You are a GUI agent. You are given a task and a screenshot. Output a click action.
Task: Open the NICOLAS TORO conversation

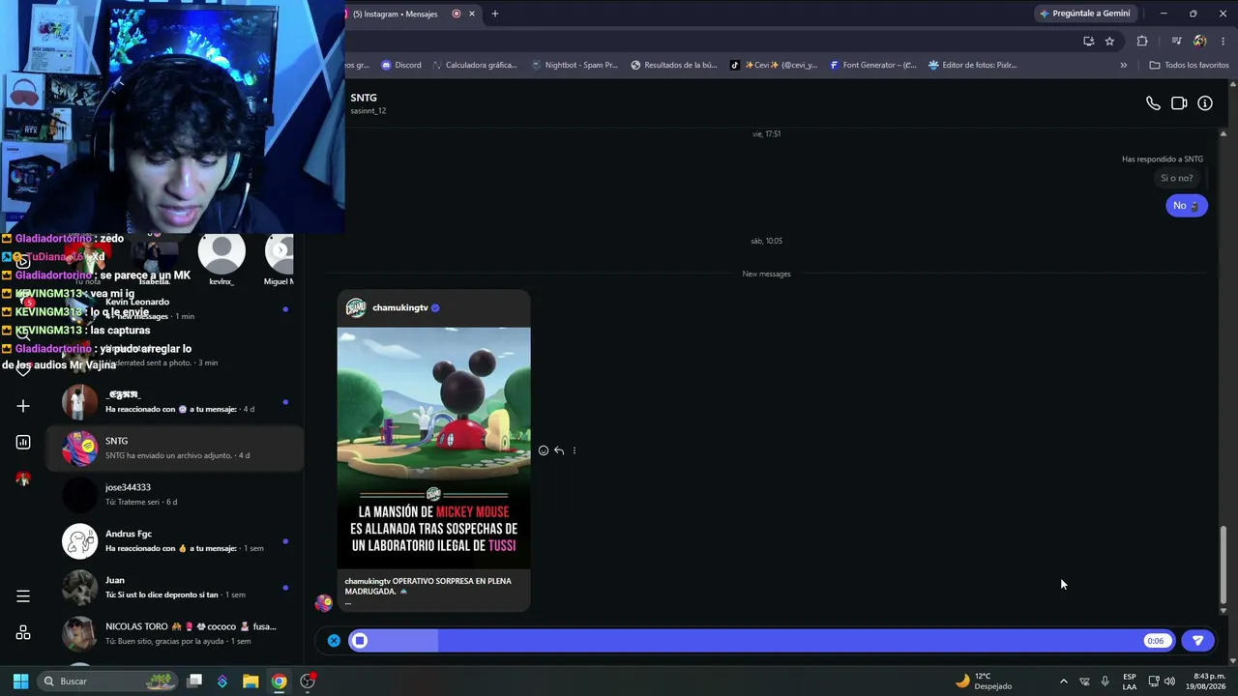click(174, 633)
